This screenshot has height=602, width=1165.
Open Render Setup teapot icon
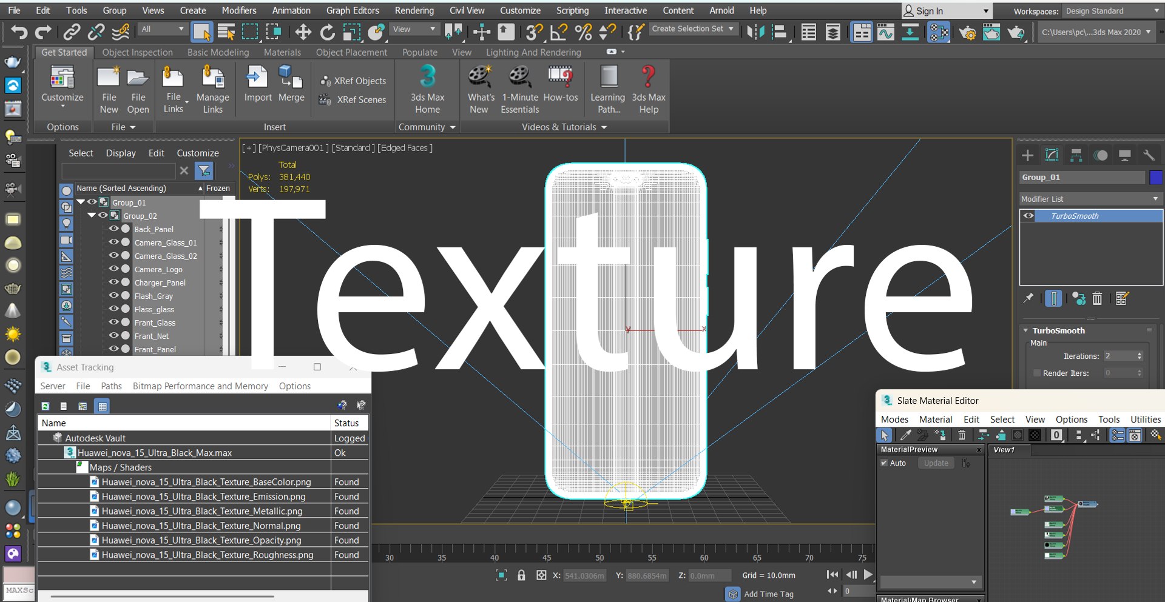967,32
